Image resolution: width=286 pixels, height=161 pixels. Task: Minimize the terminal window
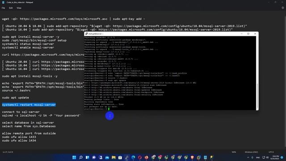[x=241, y=34]
